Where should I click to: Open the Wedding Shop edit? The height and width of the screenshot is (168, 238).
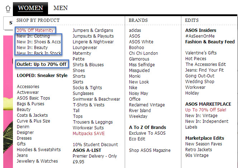pyautogui.click(x=200, y=82)
